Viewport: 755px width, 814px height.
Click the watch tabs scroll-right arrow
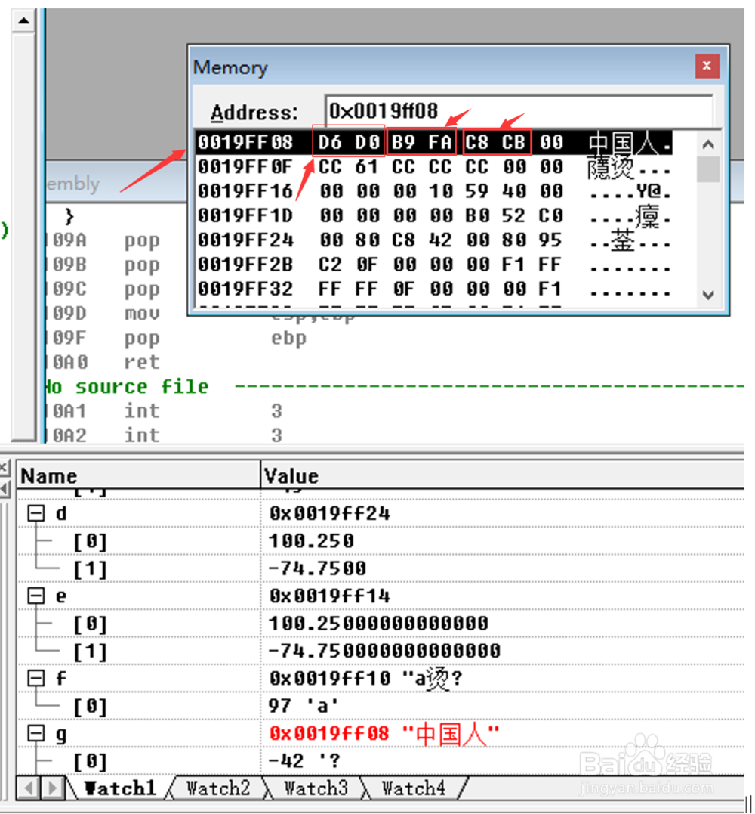pos(52,788)
